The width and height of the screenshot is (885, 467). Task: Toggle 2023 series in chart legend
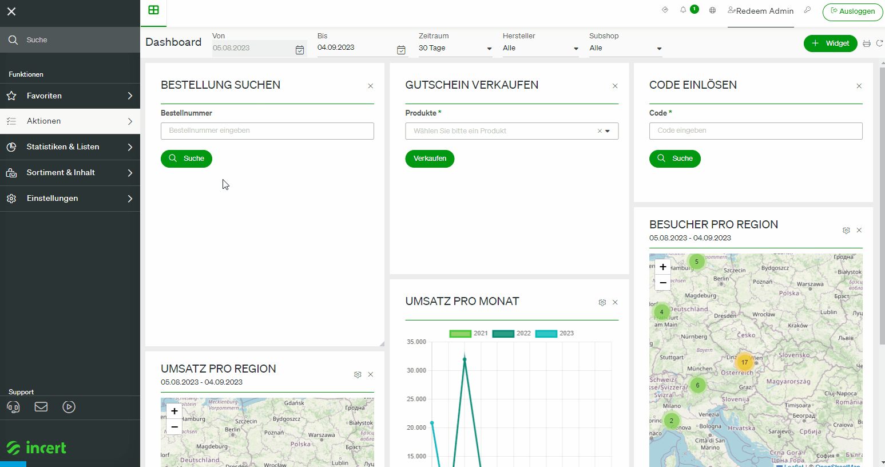pyautogui.click(x=554, y=334)
